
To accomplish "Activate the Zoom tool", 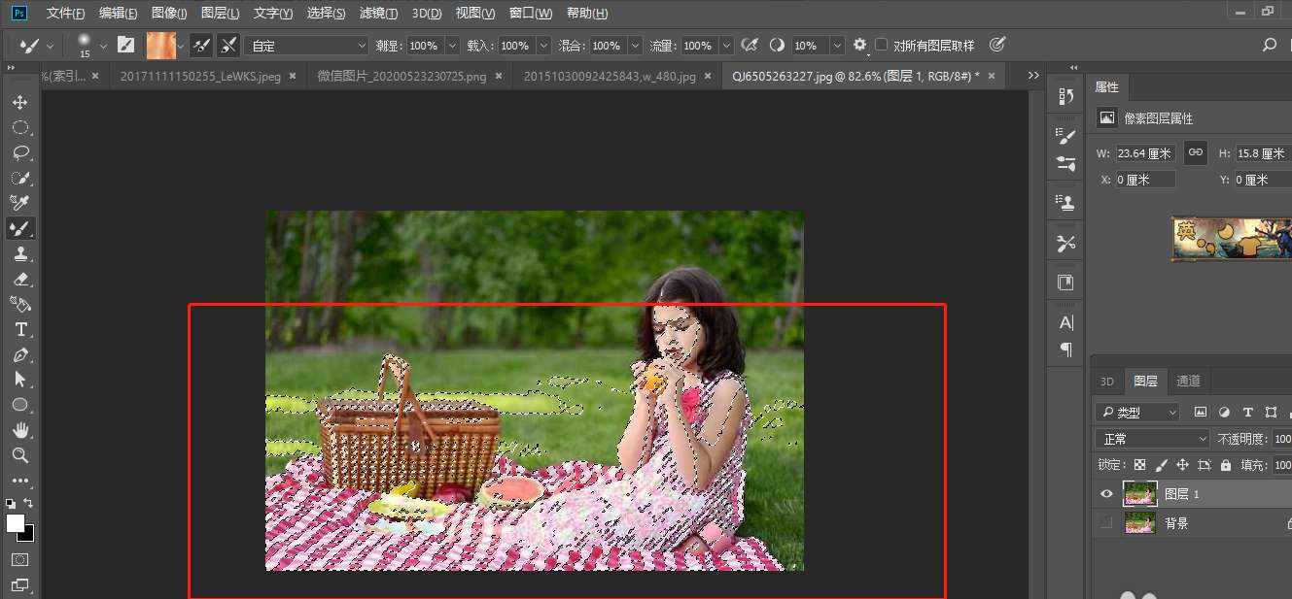I will pyautogui.click(x=19, y=455).
